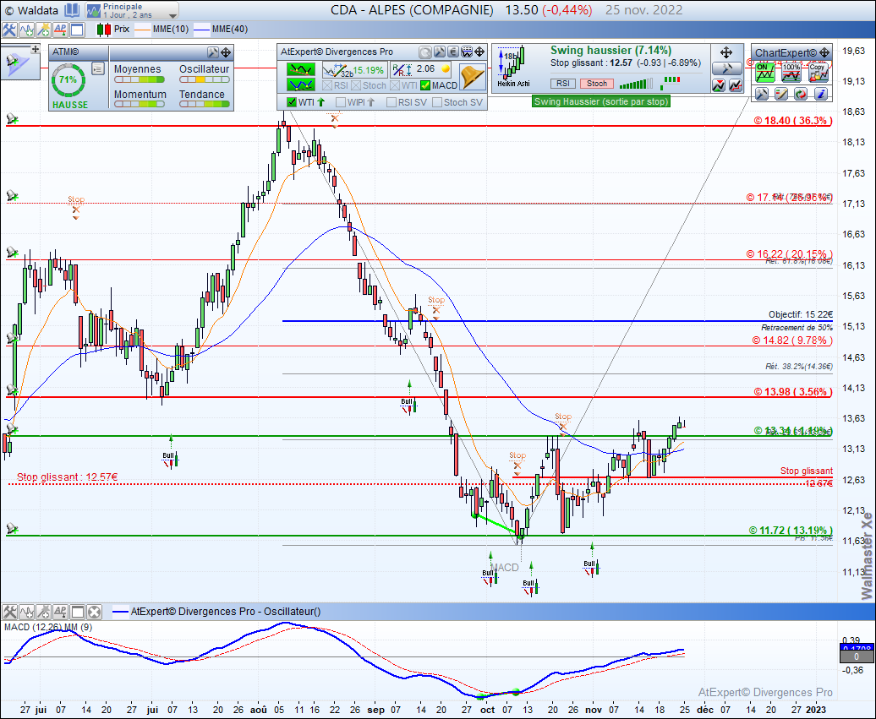Click the ChartExpert info icon
Image resolution: width=876 pixels, height=719 pixels.
[820, 94]
